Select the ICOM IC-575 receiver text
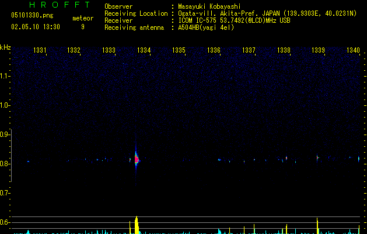Image resolution: width=367 pixels, height=234 pixels. 234,20
